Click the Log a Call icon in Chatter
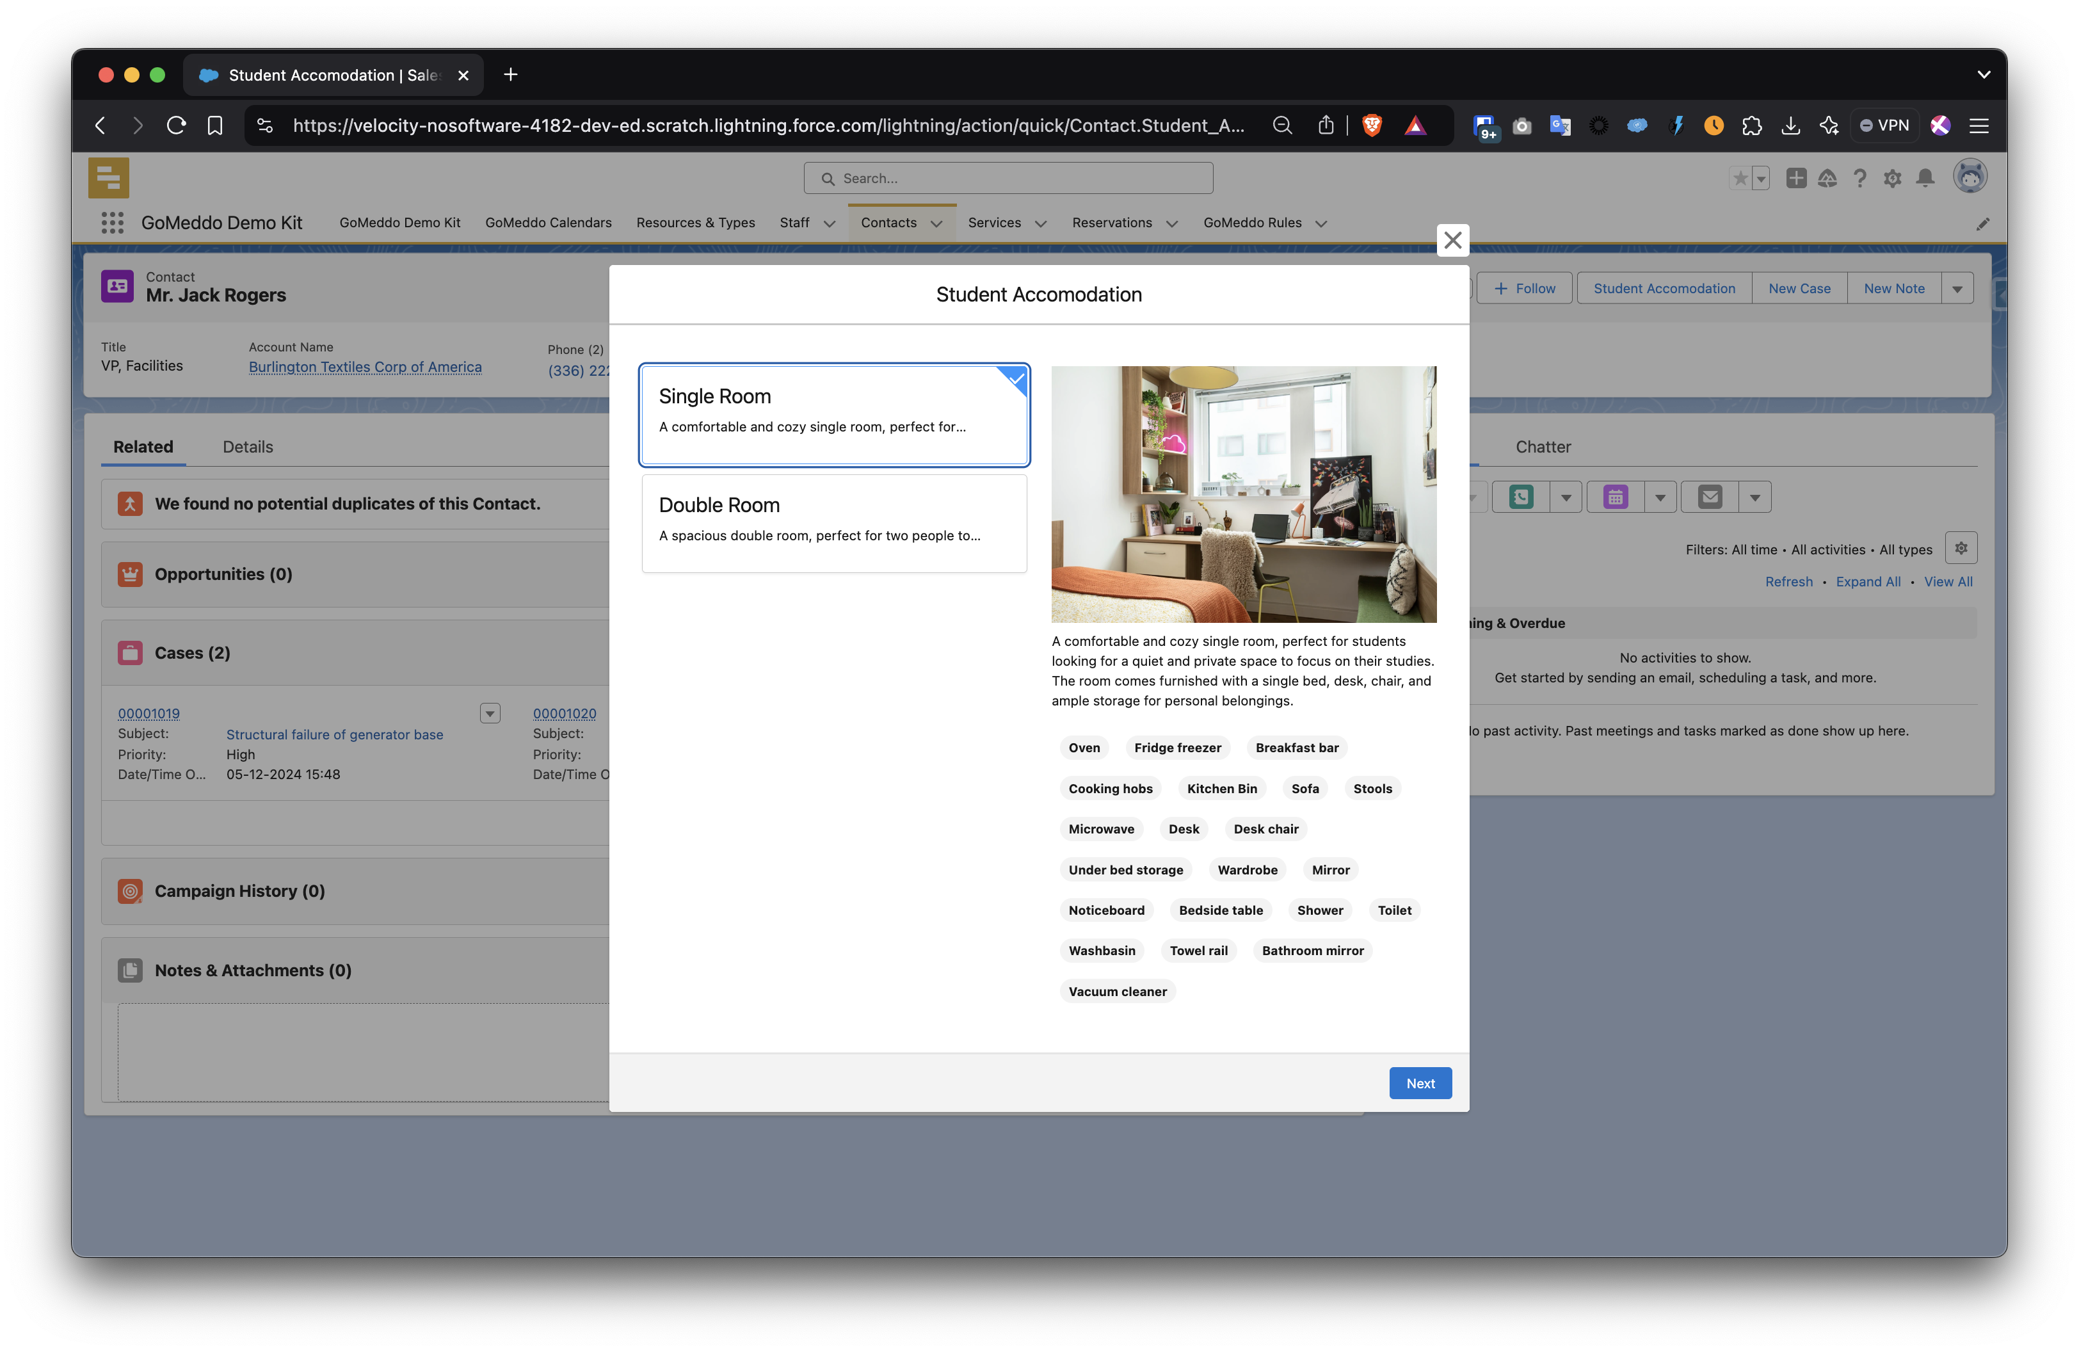The width and height of the screenshot is (2079, 1352). click(x=1521, y=497)
